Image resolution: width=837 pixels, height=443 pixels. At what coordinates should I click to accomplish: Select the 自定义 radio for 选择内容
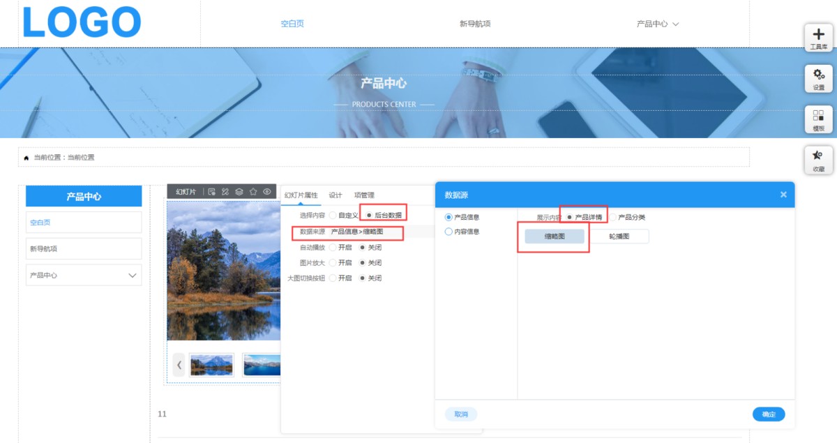pyautogui.click(x=333, y=216)
